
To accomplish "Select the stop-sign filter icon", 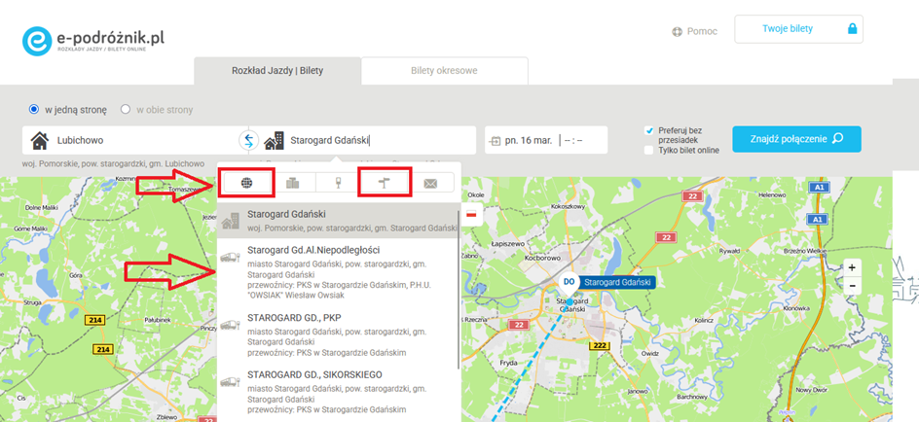I will tap(338, 182).
